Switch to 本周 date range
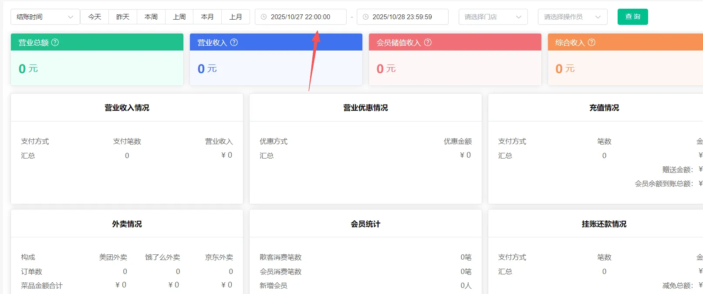Viewport: 703px width, 294px height. (151, 17)
